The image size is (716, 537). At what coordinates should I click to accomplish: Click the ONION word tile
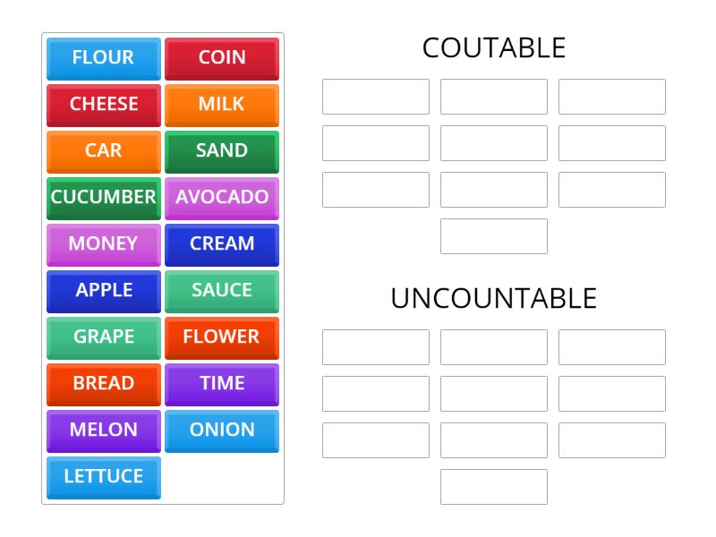coord(222,430)
